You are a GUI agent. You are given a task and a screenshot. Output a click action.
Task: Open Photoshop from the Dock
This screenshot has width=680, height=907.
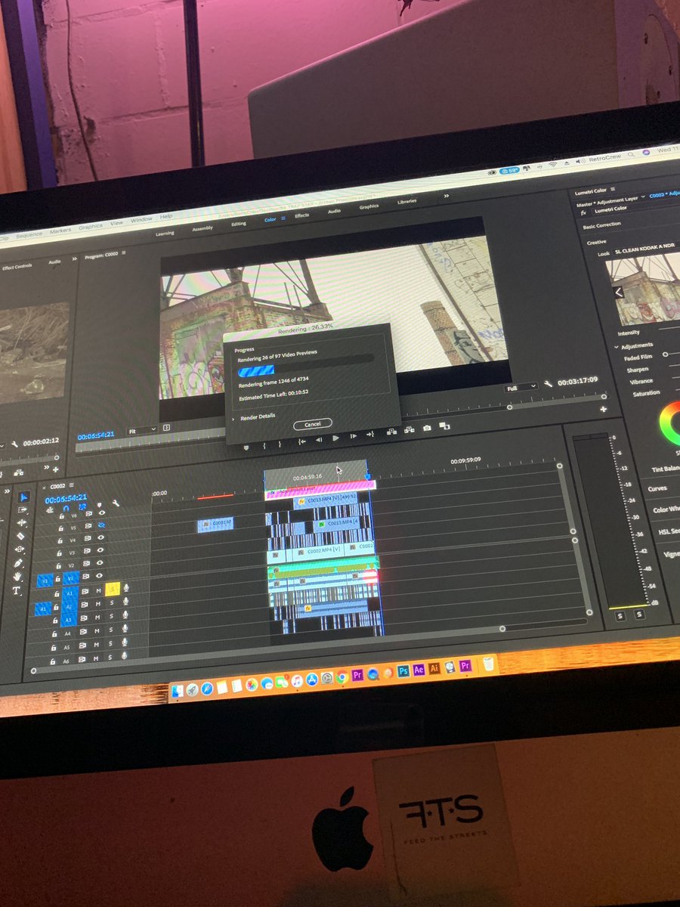point(403,670)
